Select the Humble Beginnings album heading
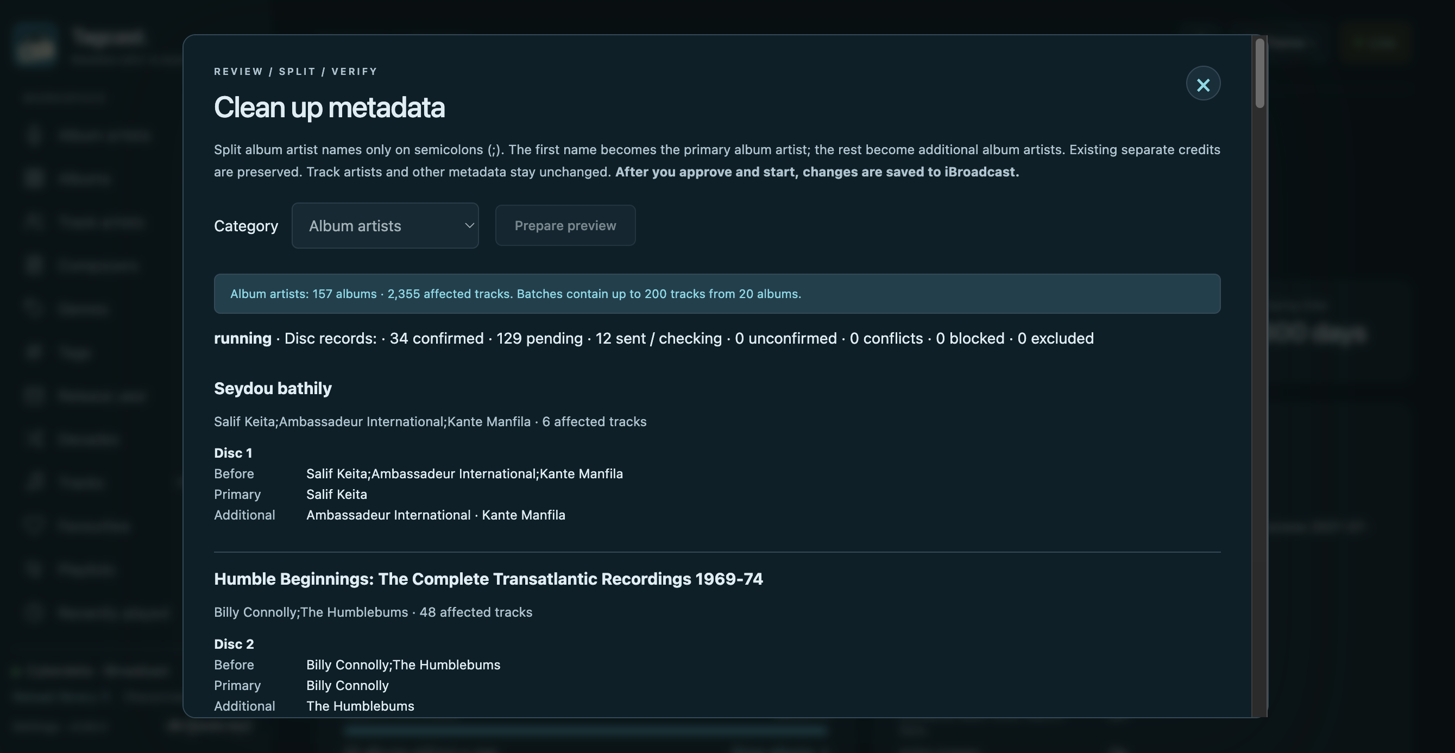 click(x=489, y=579)
